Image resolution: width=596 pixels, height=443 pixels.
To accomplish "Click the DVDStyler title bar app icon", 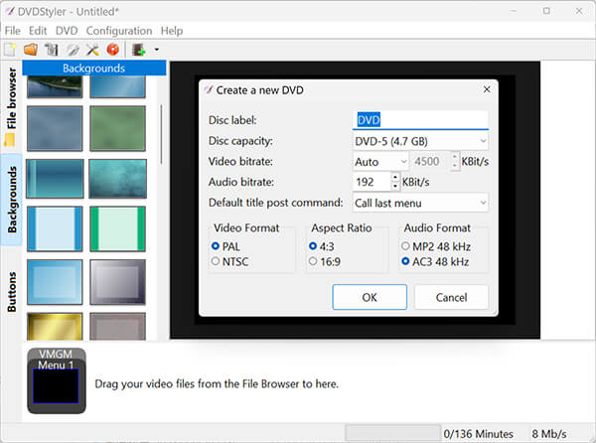I will [x=10, y=11].
